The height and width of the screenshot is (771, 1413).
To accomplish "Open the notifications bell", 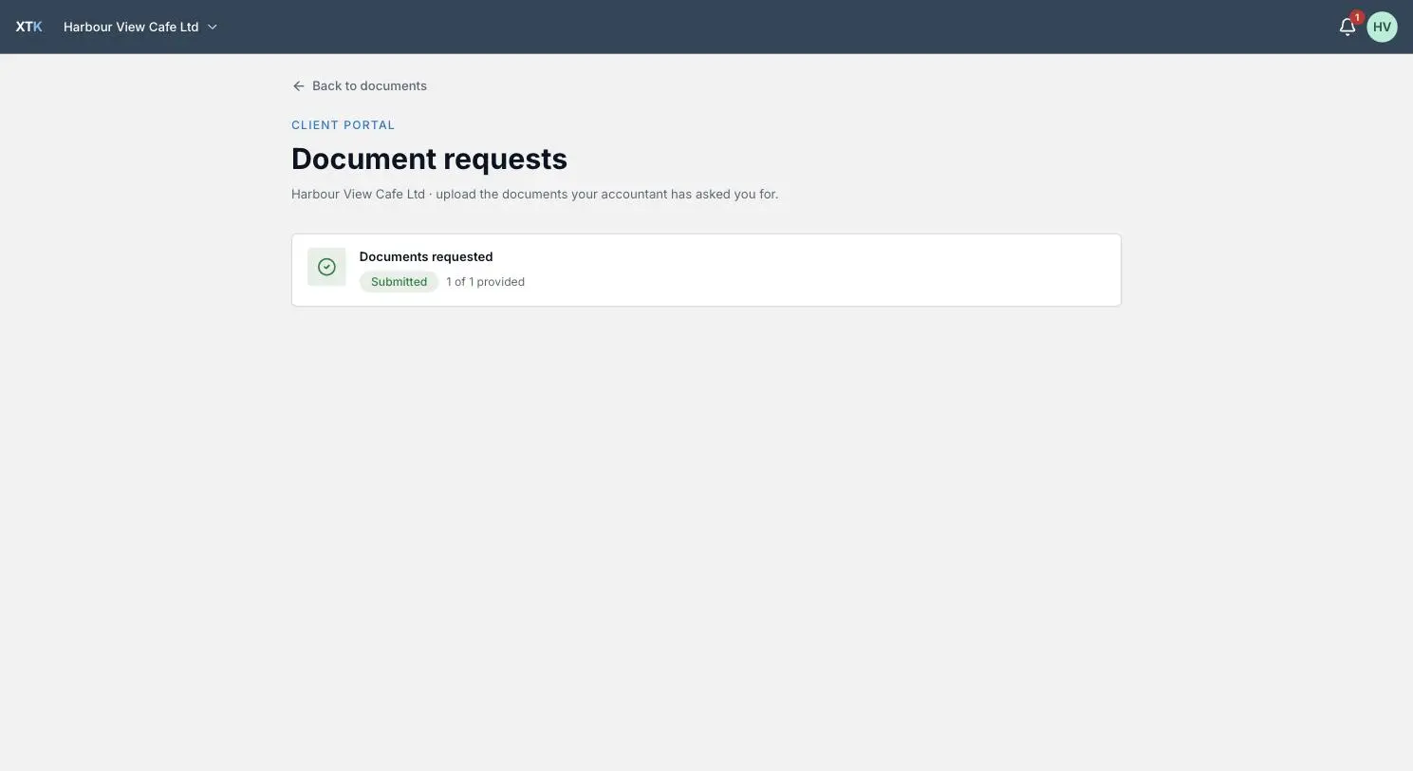I will (x=1347, y=28).
